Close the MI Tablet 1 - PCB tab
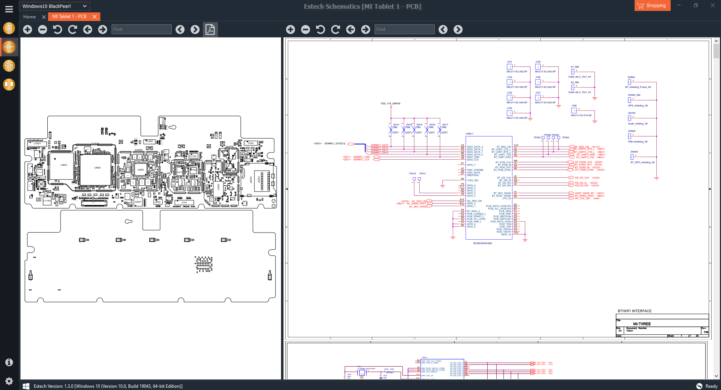Screen dimensions: 721x390 click(x=95, y=17)
